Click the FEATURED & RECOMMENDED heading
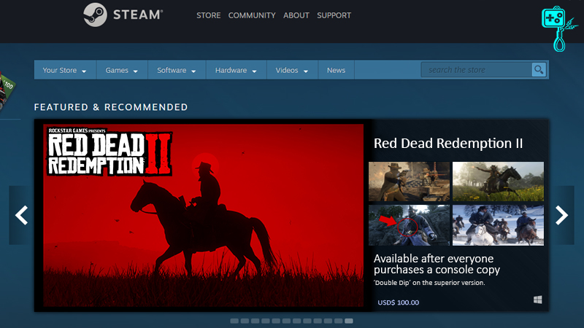This screenshot has width=584, height=328. pos(111,107)
